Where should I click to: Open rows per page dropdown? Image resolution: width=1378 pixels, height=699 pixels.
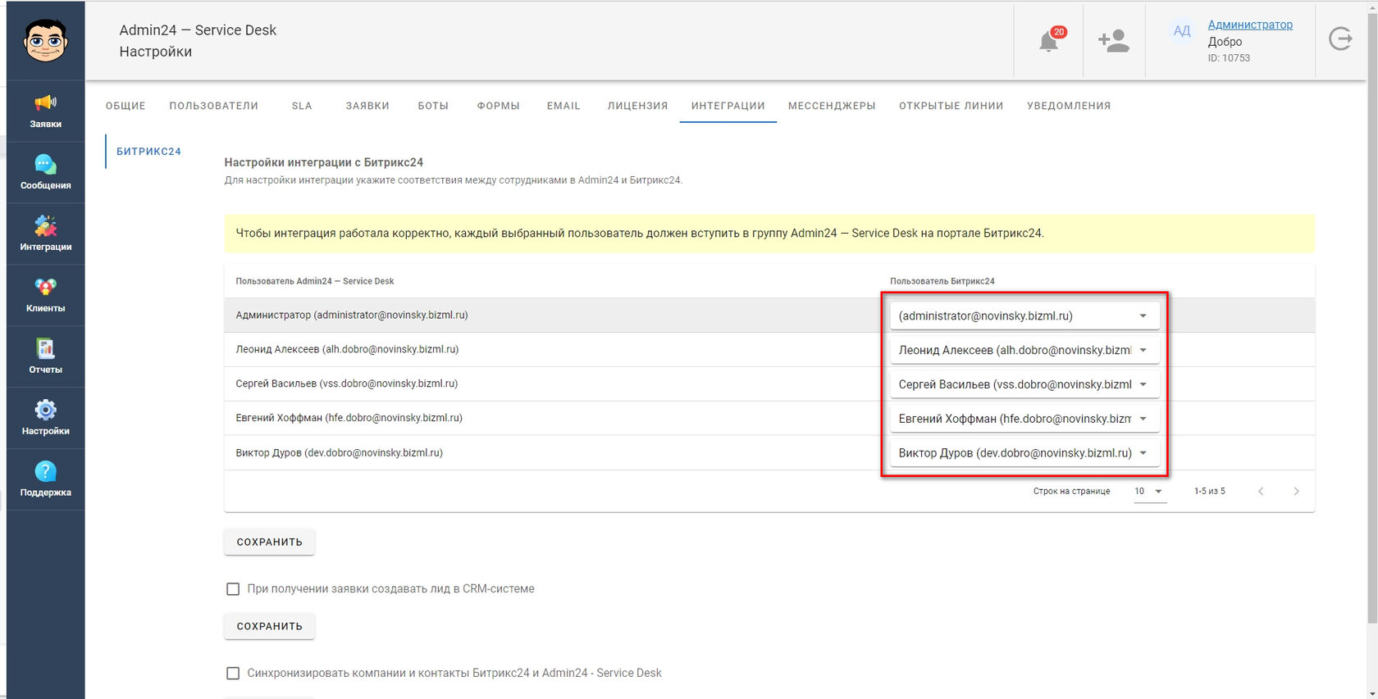pyautogui.click(x=1150, y=492)
